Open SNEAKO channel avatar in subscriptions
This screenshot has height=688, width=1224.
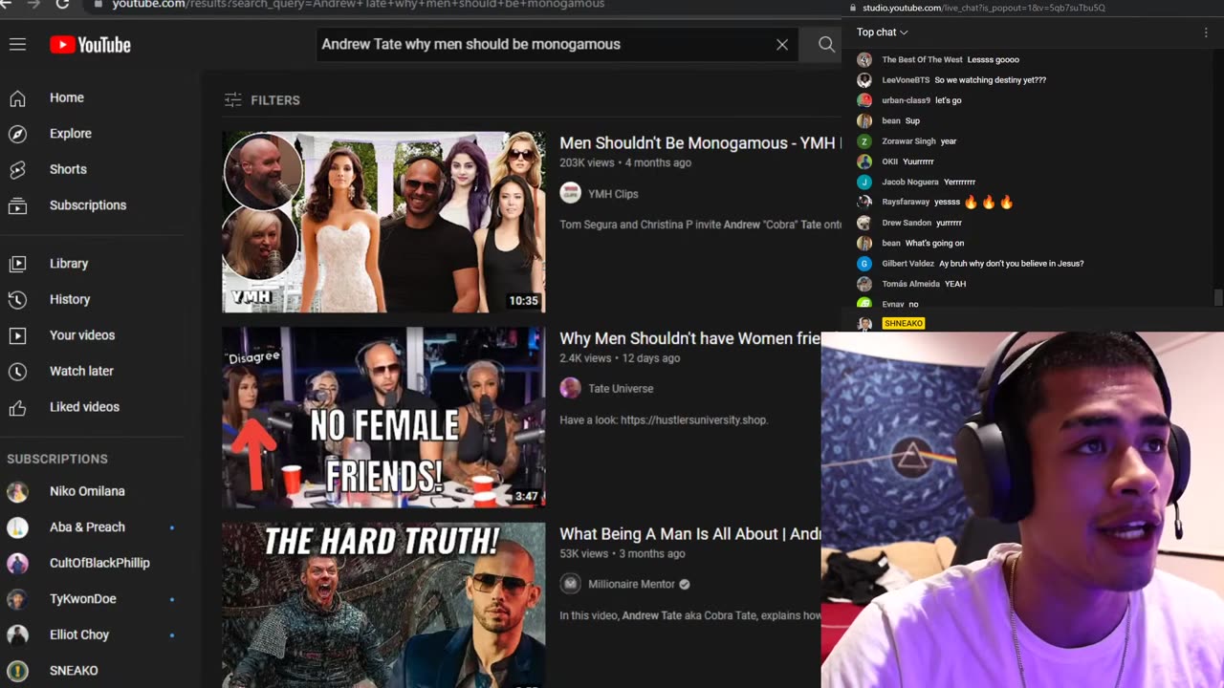(17, 670)
